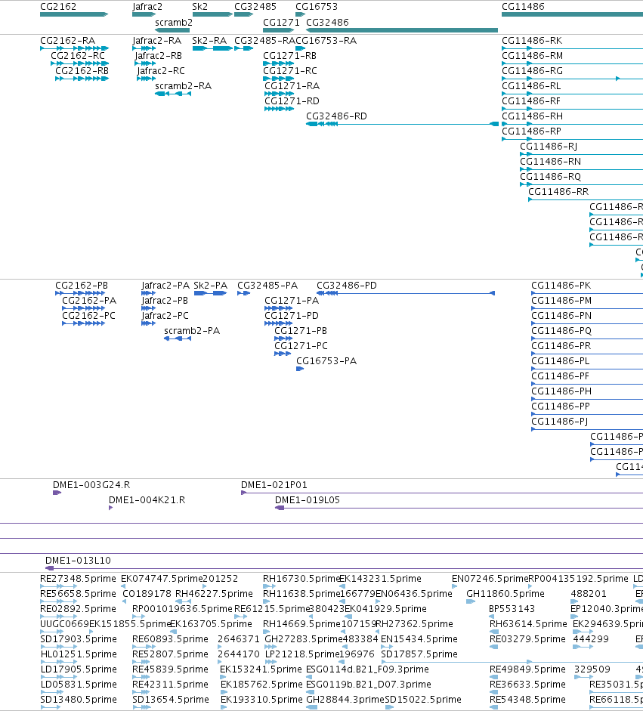643x711 pixels.
Task: Select transcript CG1271-RA
Action: pyautogui.click(x=280, y=94)
